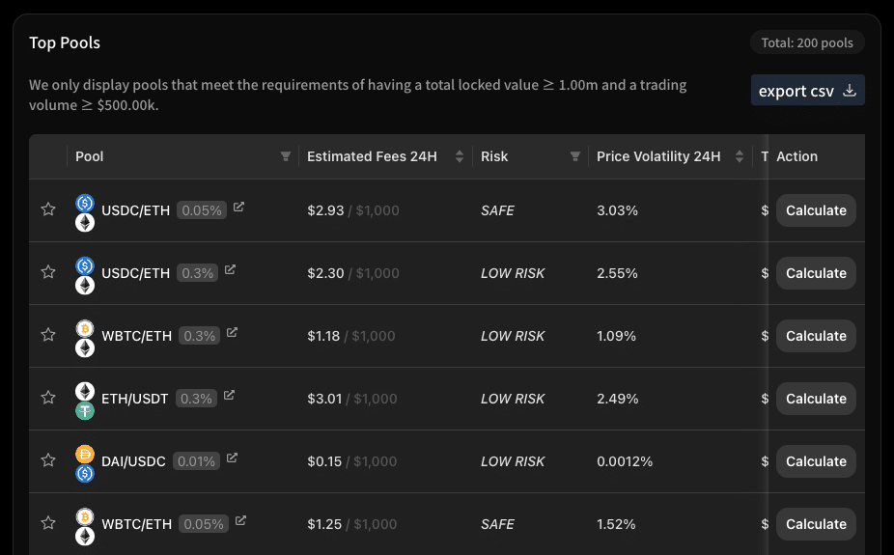894x555 pixels.
Task: Open external link for WBTC/ETH 0.3% pool
Action: point(232,332)
